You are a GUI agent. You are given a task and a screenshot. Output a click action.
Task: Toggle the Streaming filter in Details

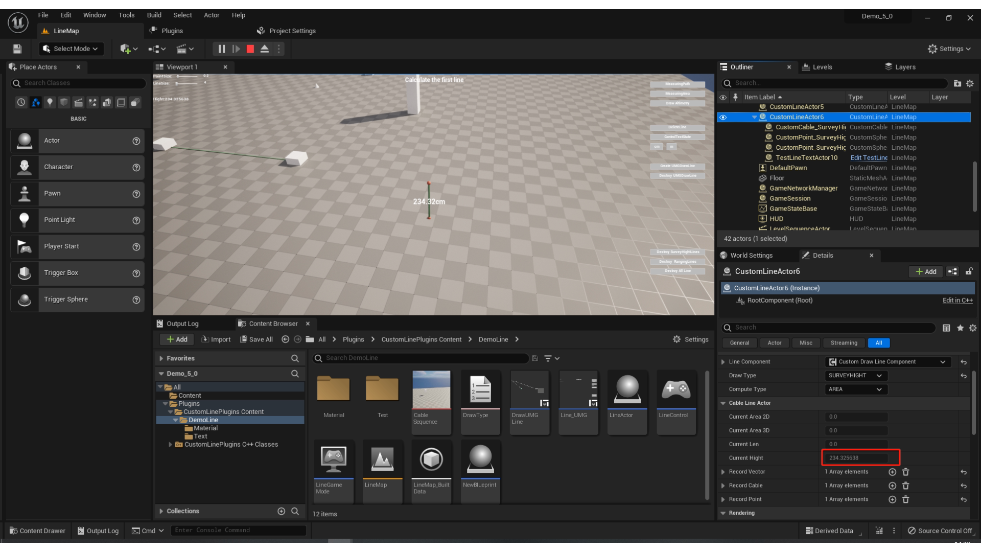click(844, 343)
